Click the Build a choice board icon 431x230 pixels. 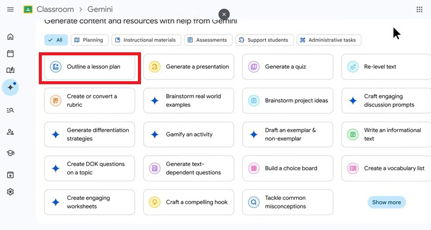254,169
